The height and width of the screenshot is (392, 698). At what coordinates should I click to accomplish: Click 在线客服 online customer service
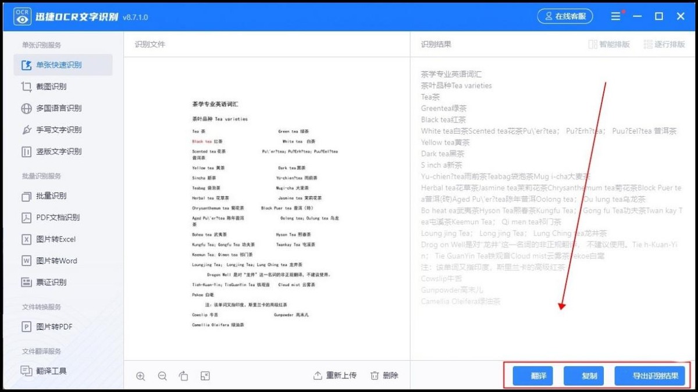pos(564,16)
